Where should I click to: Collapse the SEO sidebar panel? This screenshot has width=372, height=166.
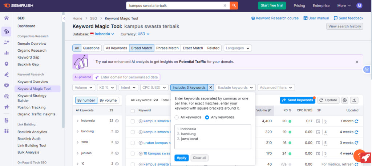[x=64, y=18]
